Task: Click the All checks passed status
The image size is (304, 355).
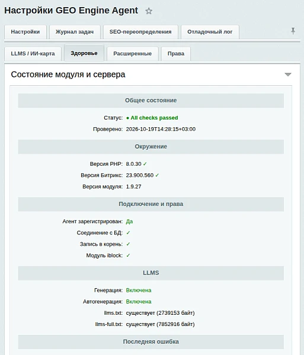Action: (x=152, y=118)
